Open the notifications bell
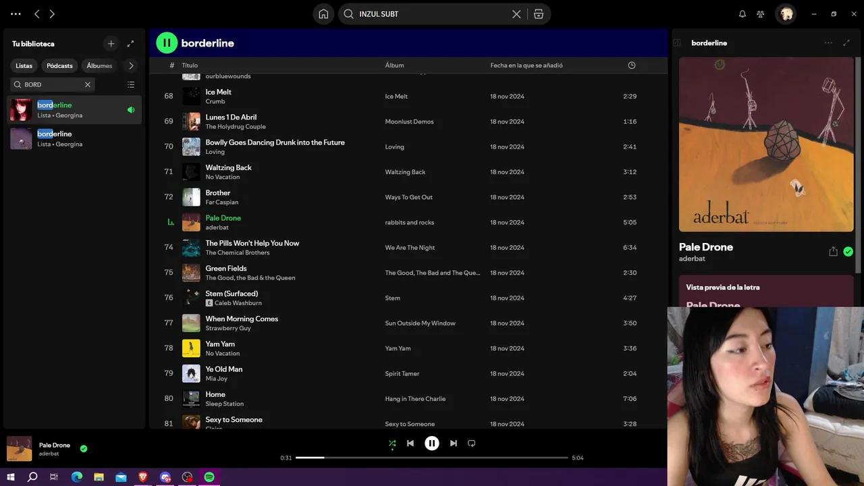The height and width of the screenshot is (486, 864). click(742, 13)
